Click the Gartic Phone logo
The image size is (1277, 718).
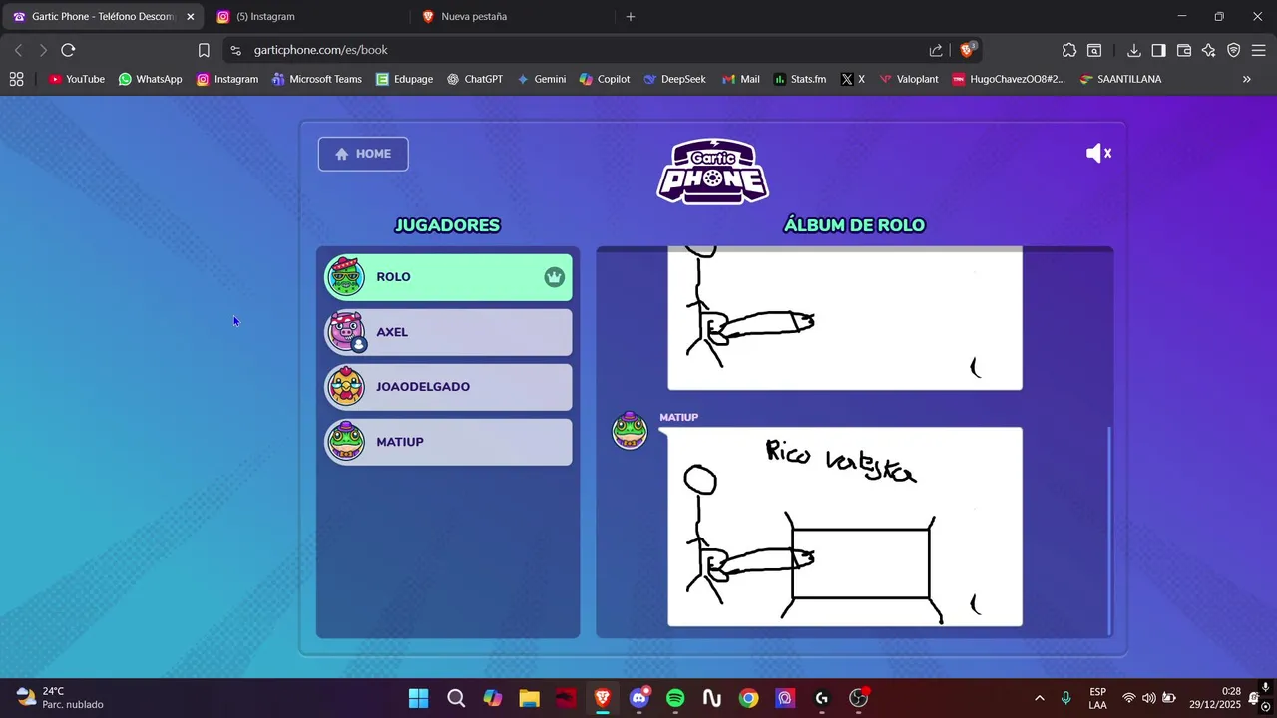pos(713,171)
